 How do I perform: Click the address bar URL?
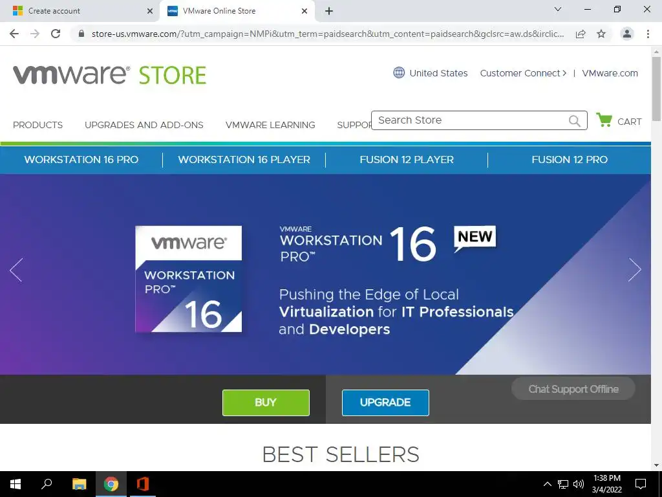tap(328, 34)
